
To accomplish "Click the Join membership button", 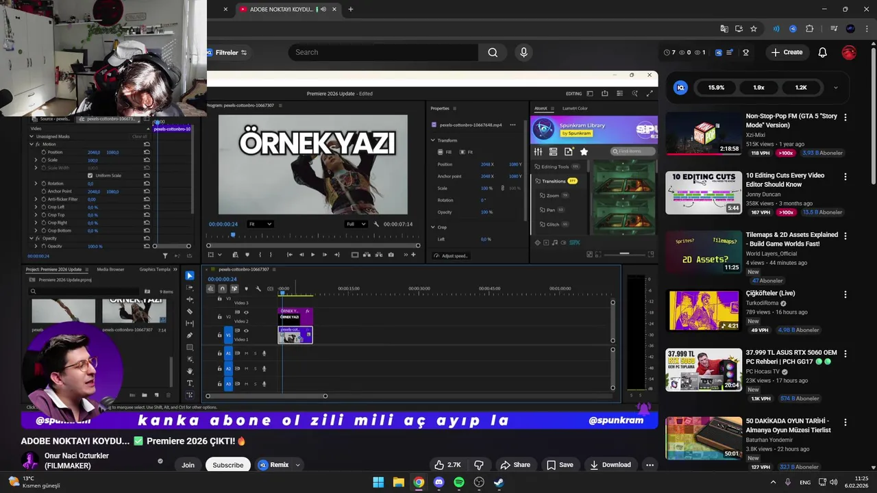I will click(x=188, y=465).
